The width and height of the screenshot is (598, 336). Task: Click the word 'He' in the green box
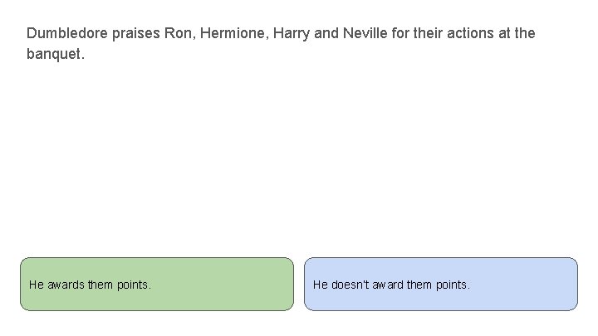pos(37,285)
